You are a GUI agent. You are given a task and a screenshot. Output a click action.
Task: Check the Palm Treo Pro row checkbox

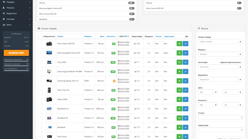click(x=40, y=90)
